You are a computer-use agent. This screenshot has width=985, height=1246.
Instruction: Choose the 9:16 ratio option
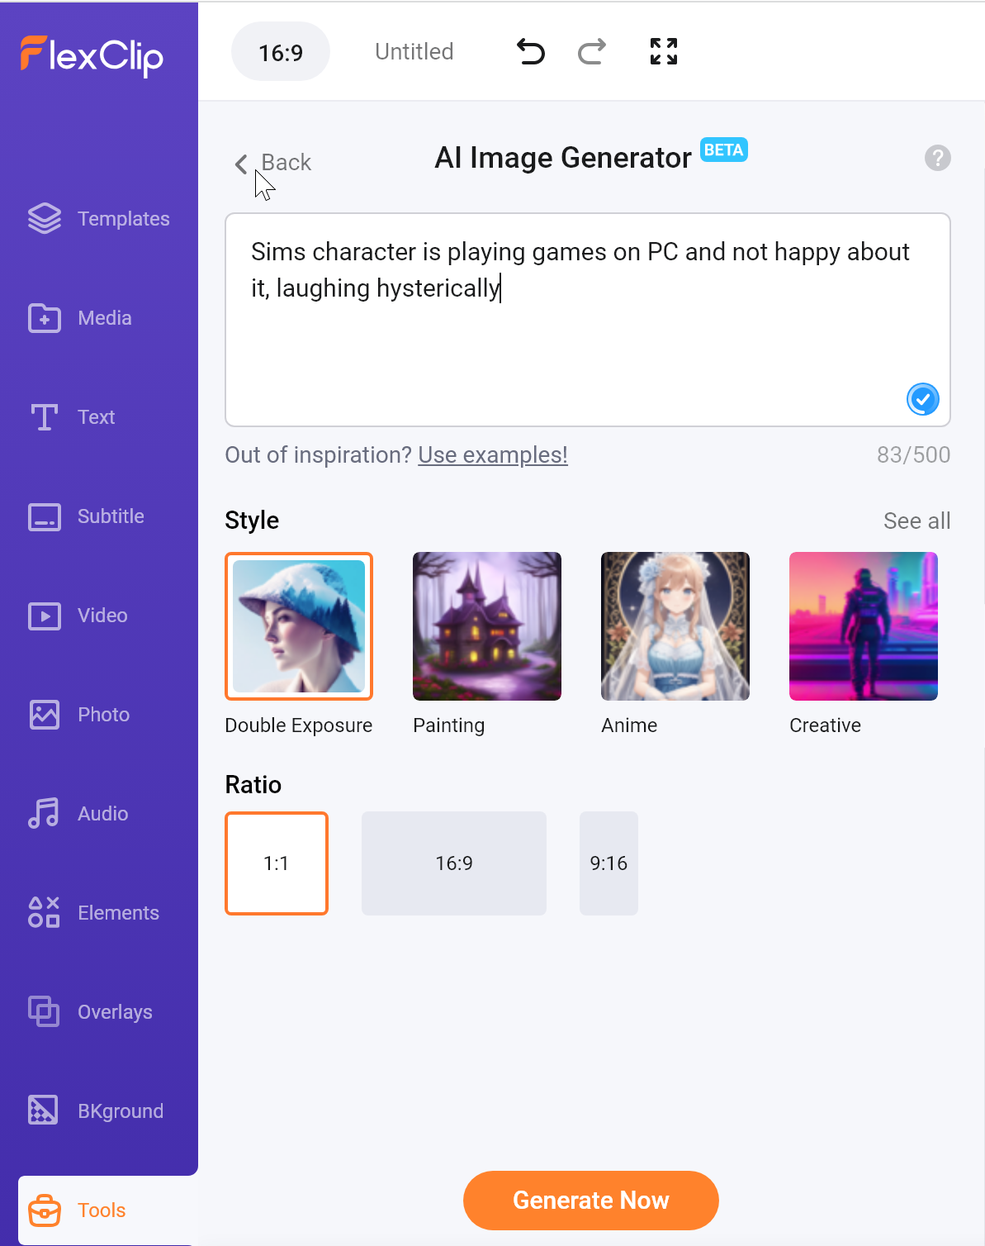(x=609, y=863)
